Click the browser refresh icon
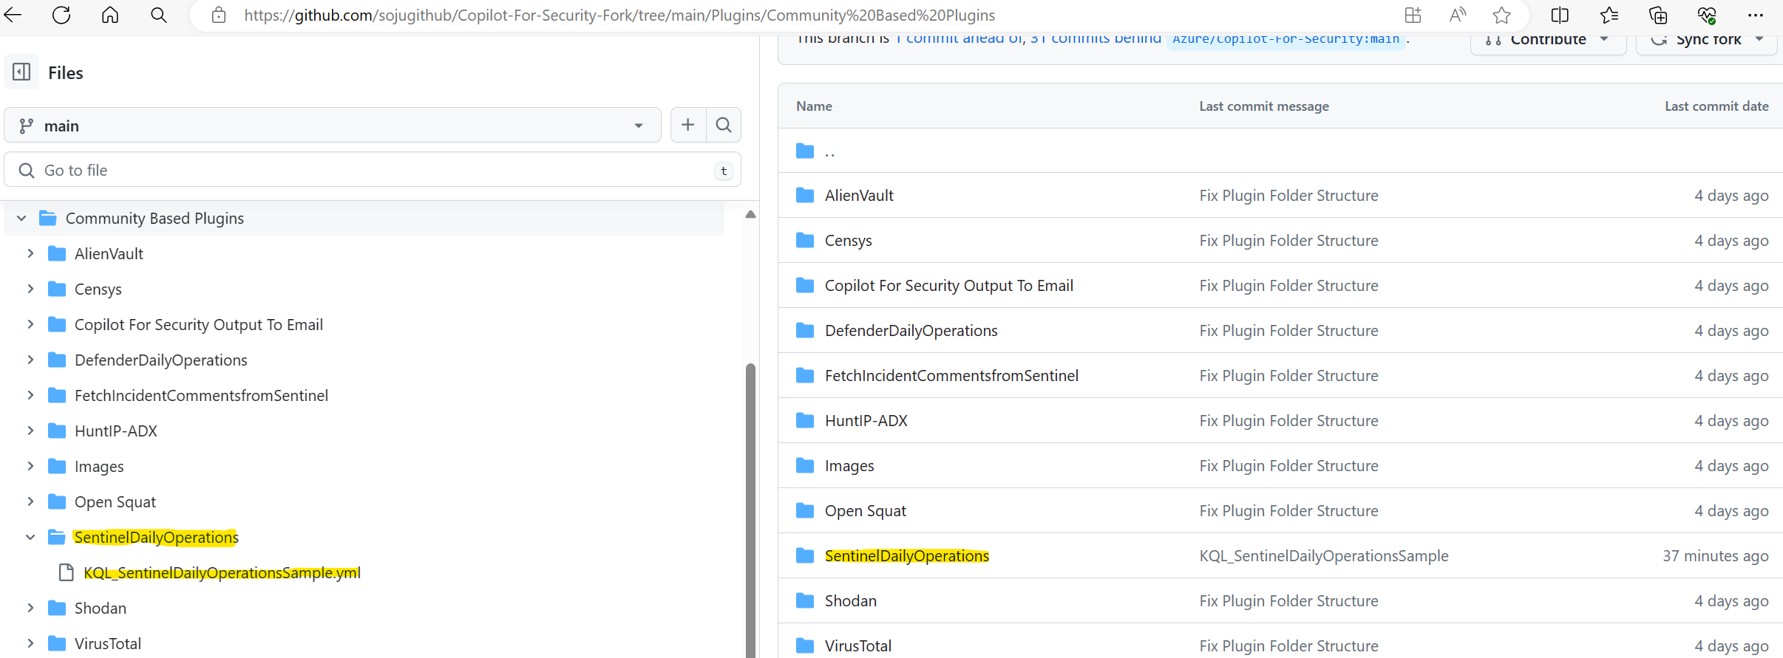This screenshot has width=1783, height=658. 61,16
